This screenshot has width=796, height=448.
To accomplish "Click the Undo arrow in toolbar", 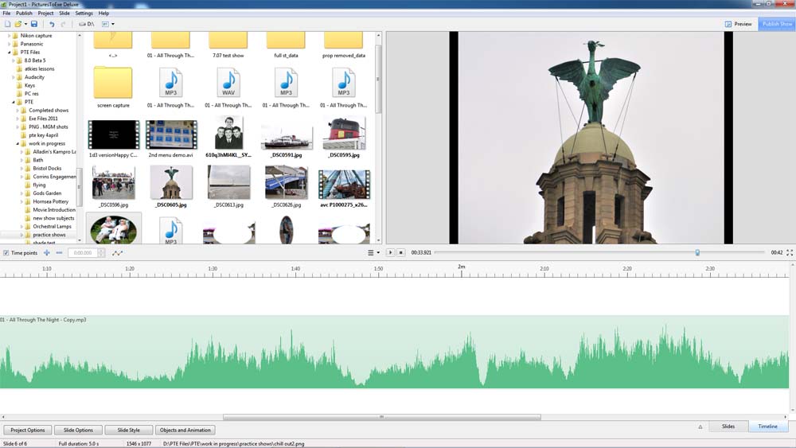I will point(53,24).
